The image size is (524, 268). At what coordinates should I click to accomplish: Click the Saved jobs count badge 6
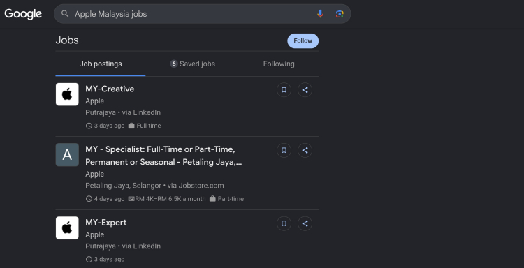pos(174,64)
